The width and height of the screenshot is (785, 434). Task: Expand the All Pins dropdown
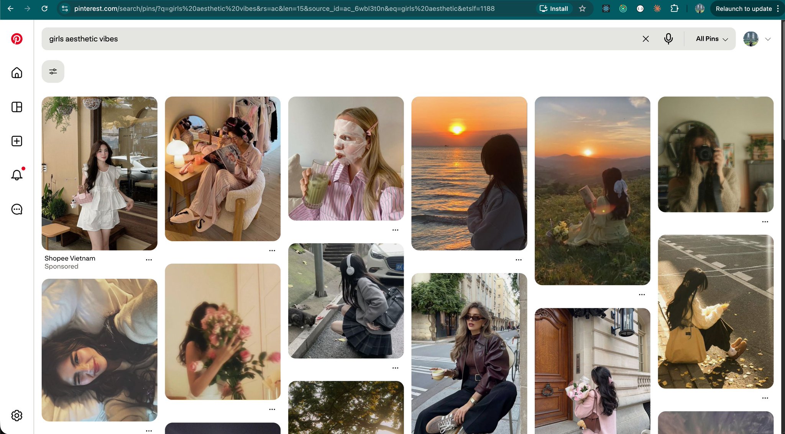pyautogui.click(x=711, y=39)
